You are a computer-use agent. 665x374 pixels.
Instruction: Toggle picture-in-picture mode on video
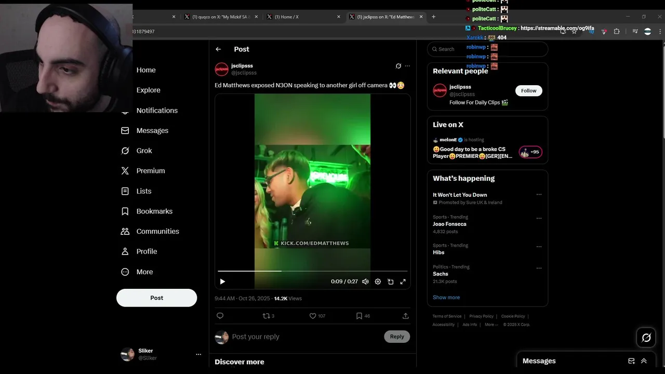390,282
